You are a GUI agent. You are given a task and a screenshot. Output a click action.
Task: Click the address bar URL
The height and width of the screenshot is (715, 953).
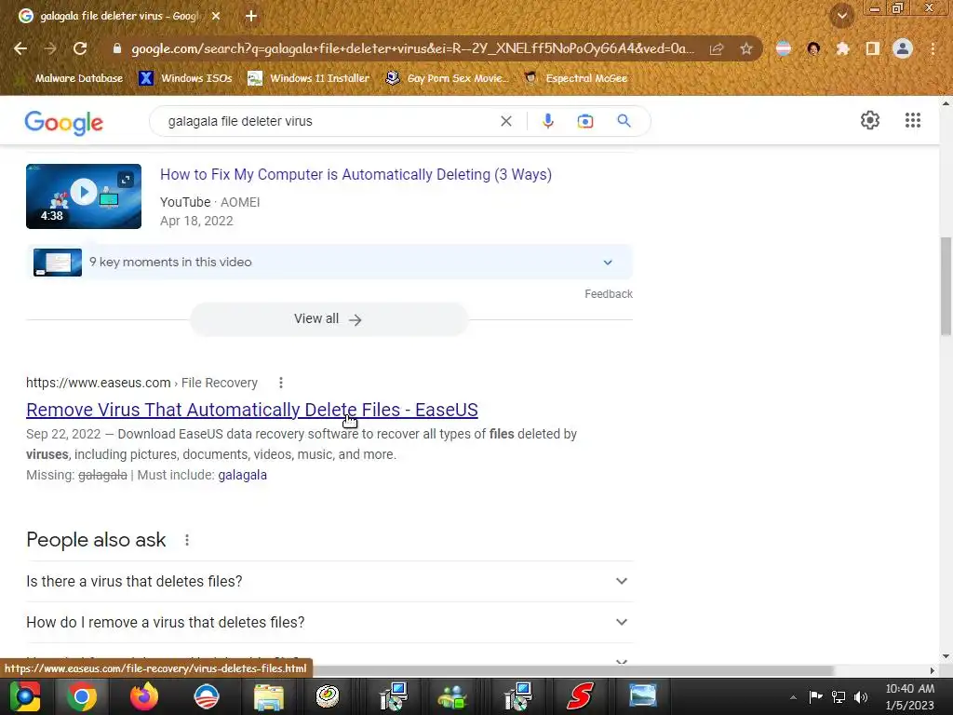(412, 48)
